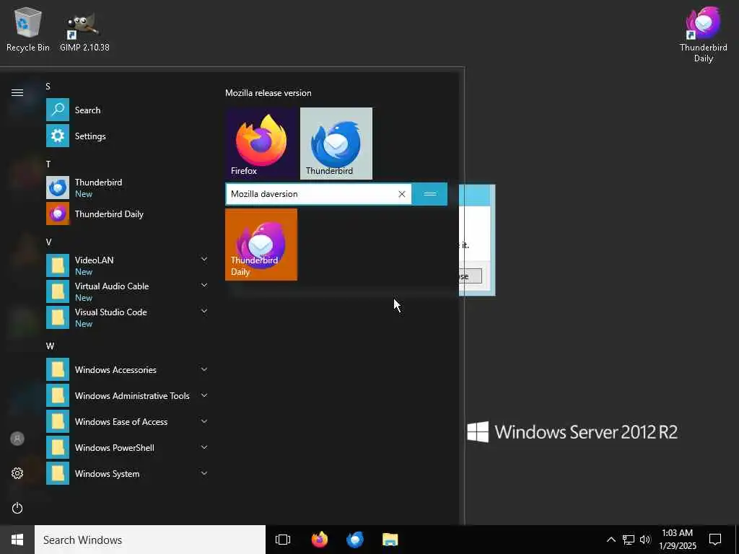This screenshot has height=554, width=739.
Task: Open Firefox from the taskbar
Action: coord(320,540)
